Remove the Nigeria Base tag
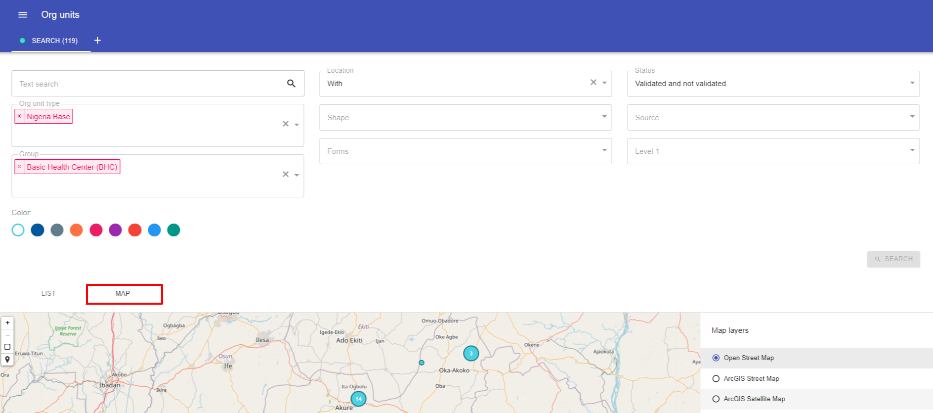Image resolution: width=933 pixels, height=413 pixels. click(x=19, y=117)
